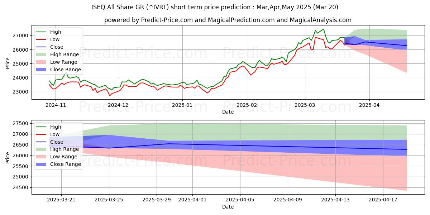Click the blue Close line marker in the top chart legend
Screen dimensions: 430x215
42,47
